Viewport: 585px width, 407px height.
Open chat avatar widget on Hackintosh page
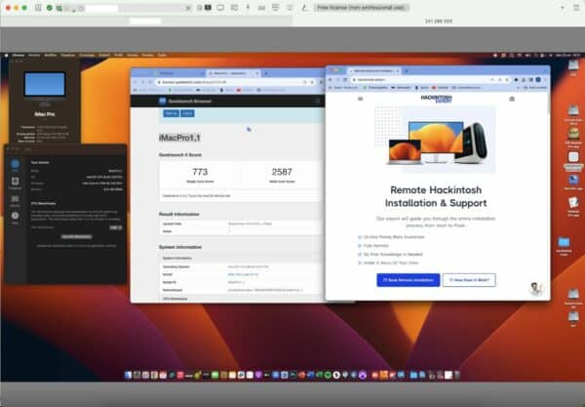tap(536, 288)
